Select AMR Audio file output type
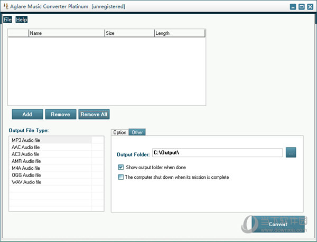 tap(50, 161)
